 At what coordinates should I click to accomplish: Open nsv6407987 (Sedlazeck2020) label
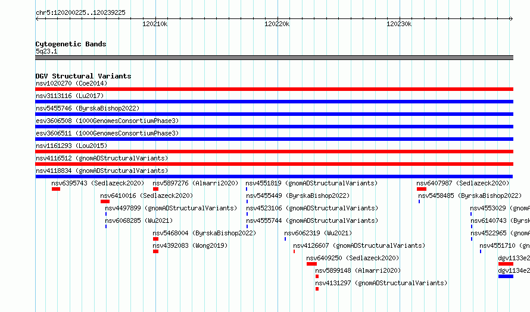(x=463, y=183)
